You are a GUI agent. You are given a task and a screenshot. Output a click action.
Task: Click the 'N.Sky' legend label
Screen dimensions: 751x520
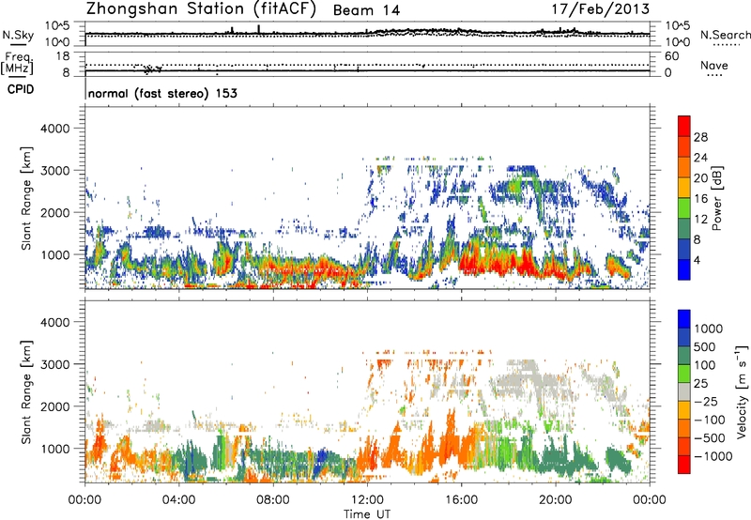pyautogui.click(x=18, y=35)
